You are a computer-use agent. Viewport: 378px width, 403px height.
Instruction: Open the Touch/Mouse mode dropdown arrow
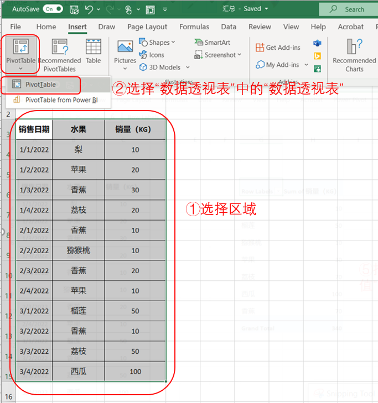click(x=138, y=9)
